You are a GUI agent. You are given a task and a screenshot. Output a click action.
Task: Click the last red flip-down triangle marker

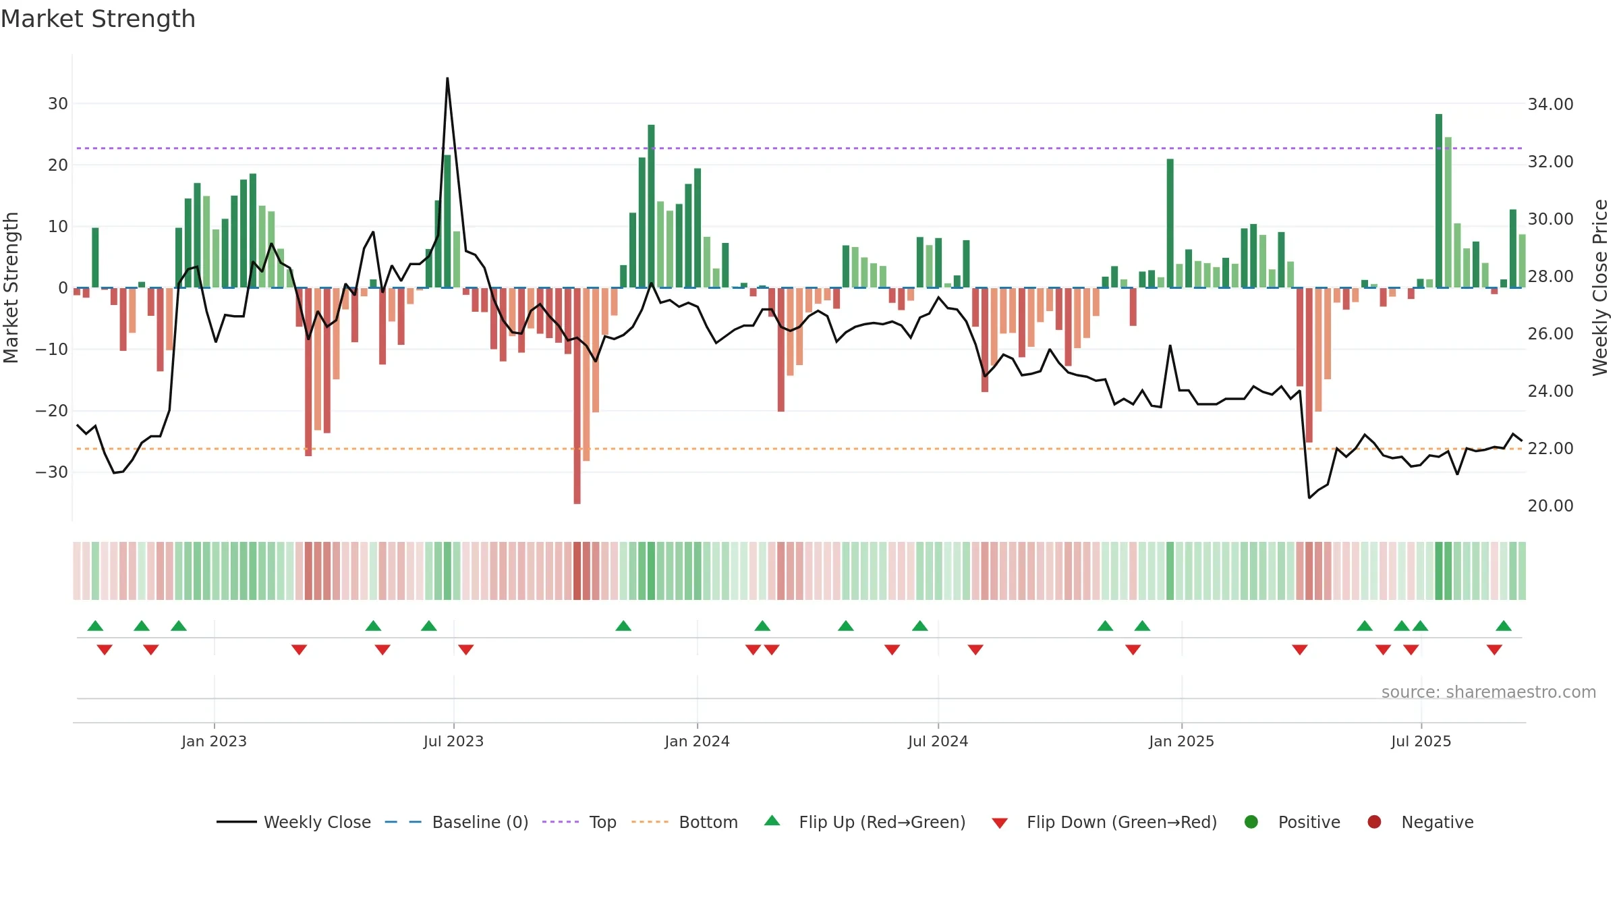pyautogui.click(x=1494, y=650)
